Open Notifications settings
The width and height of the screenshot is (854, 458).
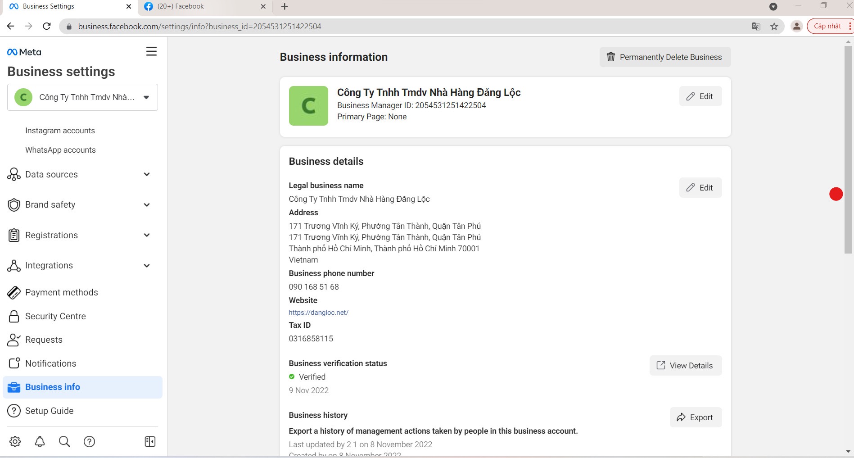50,363
